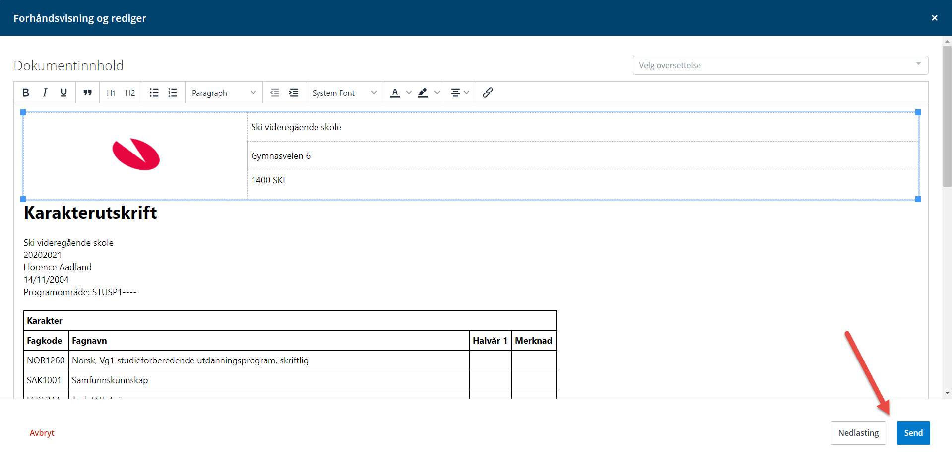Create a bulleted list
Screen dimensions: 952x463
pos(154,93)
